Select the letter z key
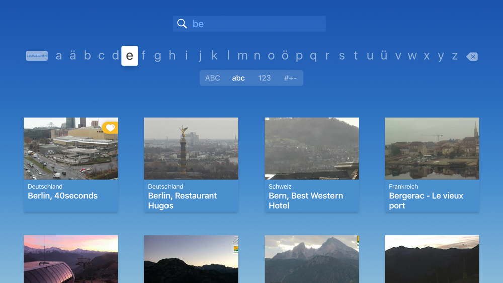This screenshot has width=503, height=283. point(455,56)
